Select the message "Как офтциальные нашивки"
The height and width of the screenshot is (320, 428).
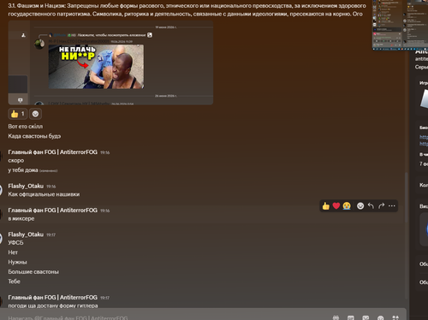click(44, 194)
